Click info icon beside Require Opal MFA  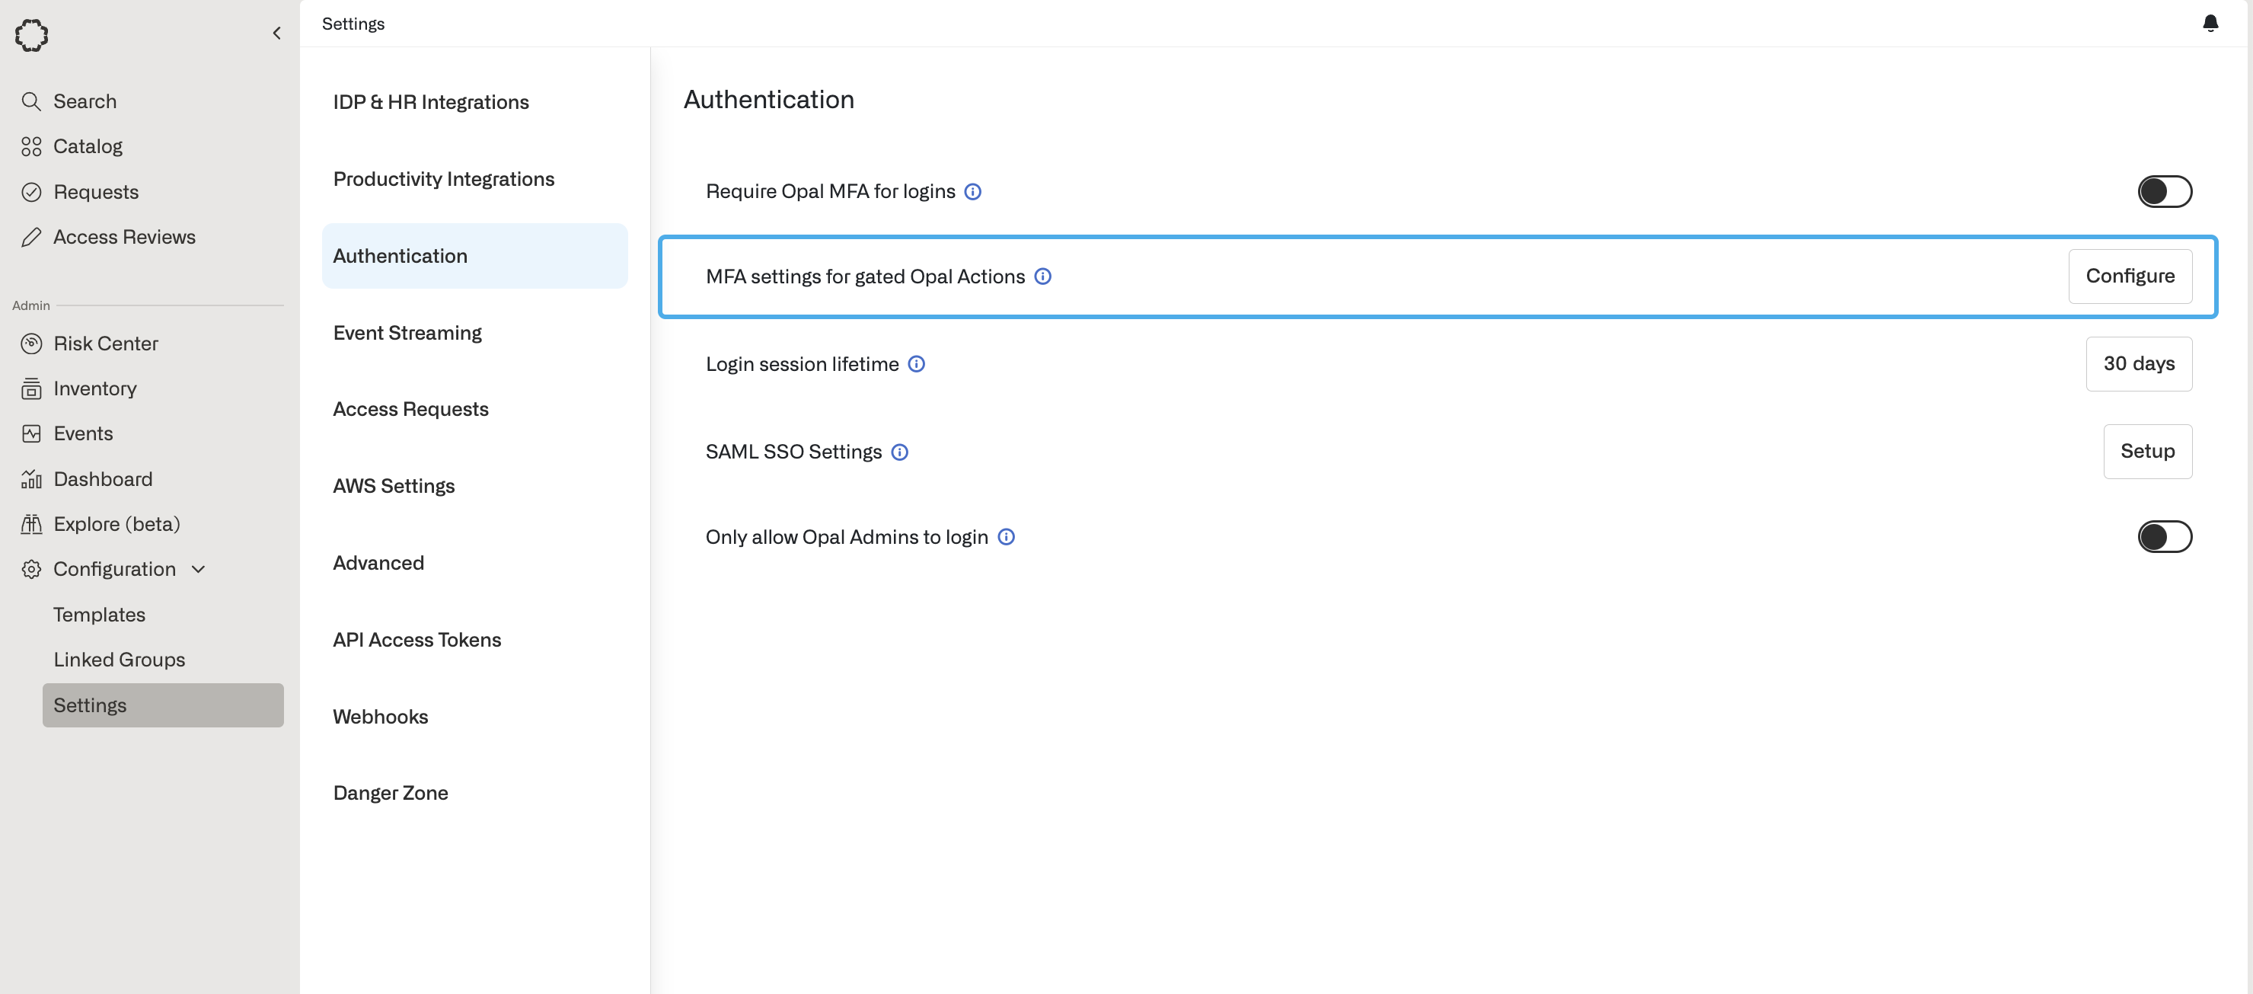(x=972, y=192)
